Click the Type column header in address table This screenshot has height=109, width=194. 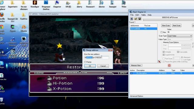point(173,70)
